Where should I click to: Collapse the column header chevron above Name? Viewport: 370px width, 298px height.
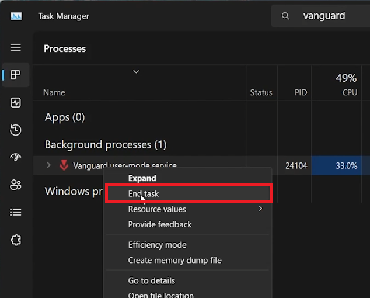coord(136,72)
